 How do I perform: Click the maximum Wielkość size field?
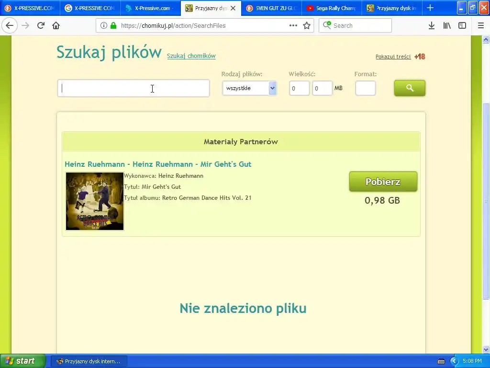coord(322,88)
